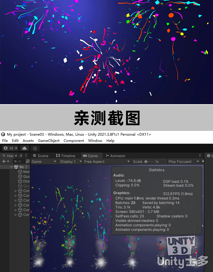The image size is (213, 272).
Task: Open the Assets menu
Action: click(x=28, y=141)
